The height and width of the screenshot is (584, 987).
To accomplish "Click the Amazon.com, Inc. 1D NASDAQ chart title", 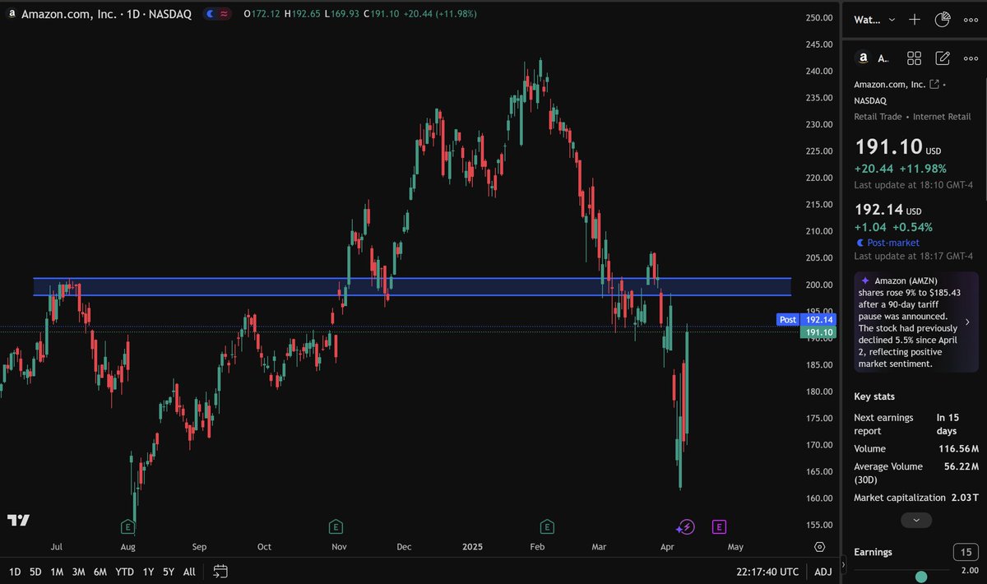I will [x=109, y=14].
